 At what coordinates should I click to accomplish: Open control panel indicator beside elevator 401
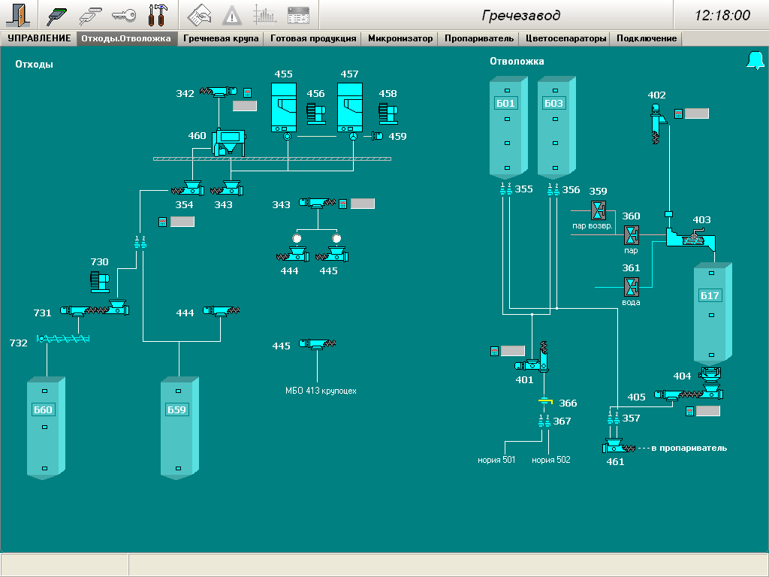[x=494, y=350]
